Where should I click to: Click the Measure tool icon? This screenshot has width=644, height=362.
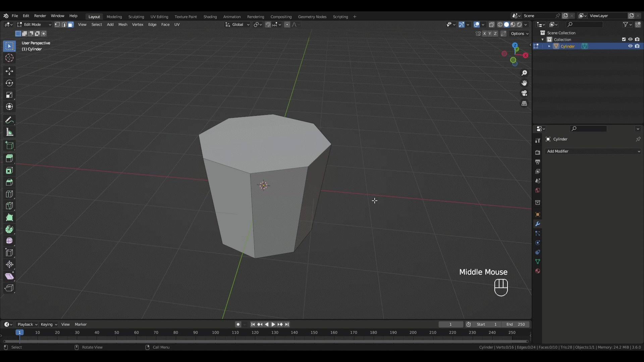click(x=9, y=133)
